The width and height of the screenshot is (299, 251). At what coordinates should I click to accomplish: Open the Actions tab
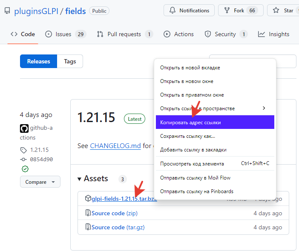point(178,34)
